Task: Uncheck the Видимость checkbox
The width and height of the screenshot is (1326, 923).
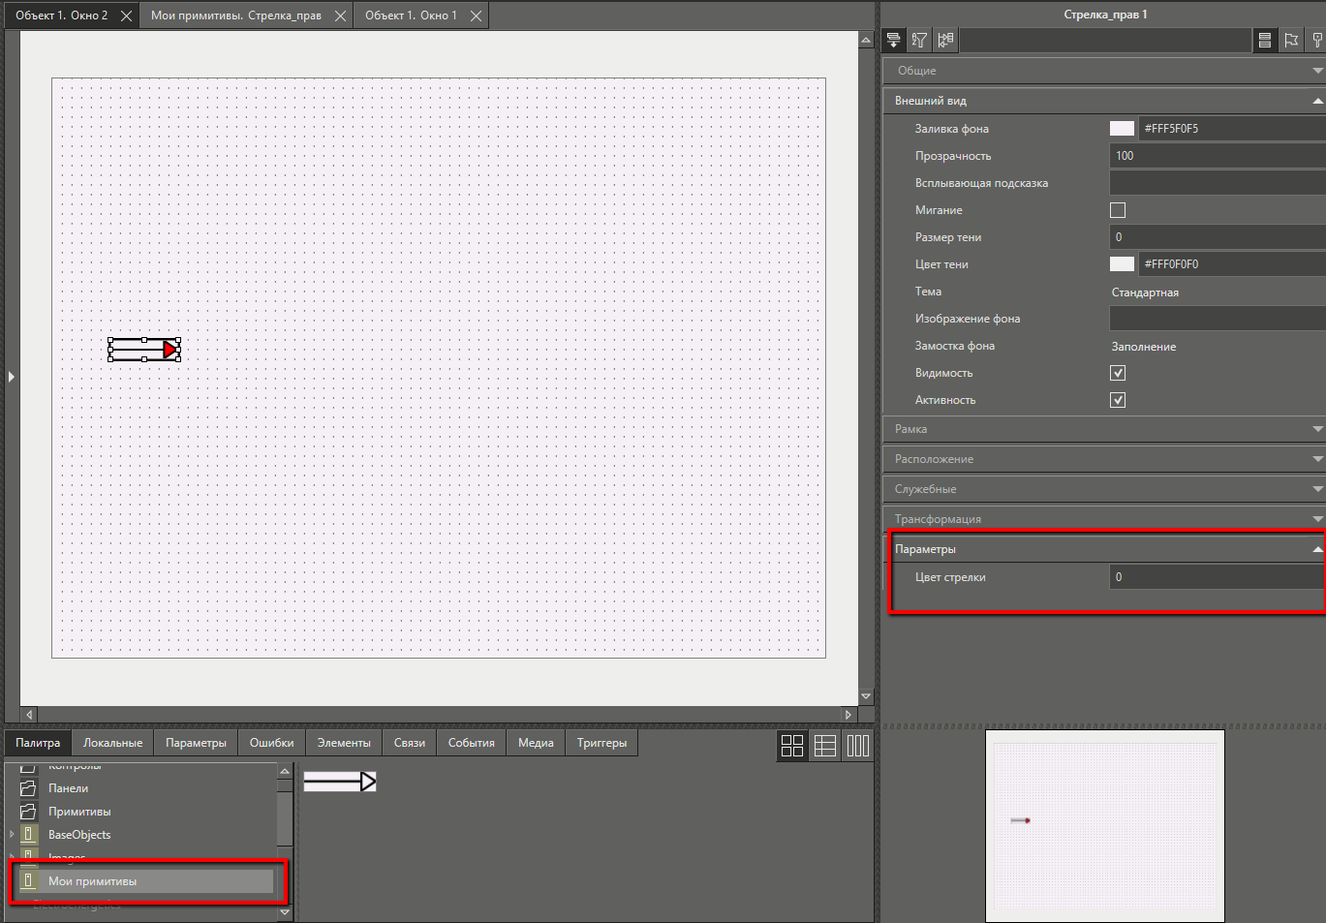Action: click(x=1118, y=373)
